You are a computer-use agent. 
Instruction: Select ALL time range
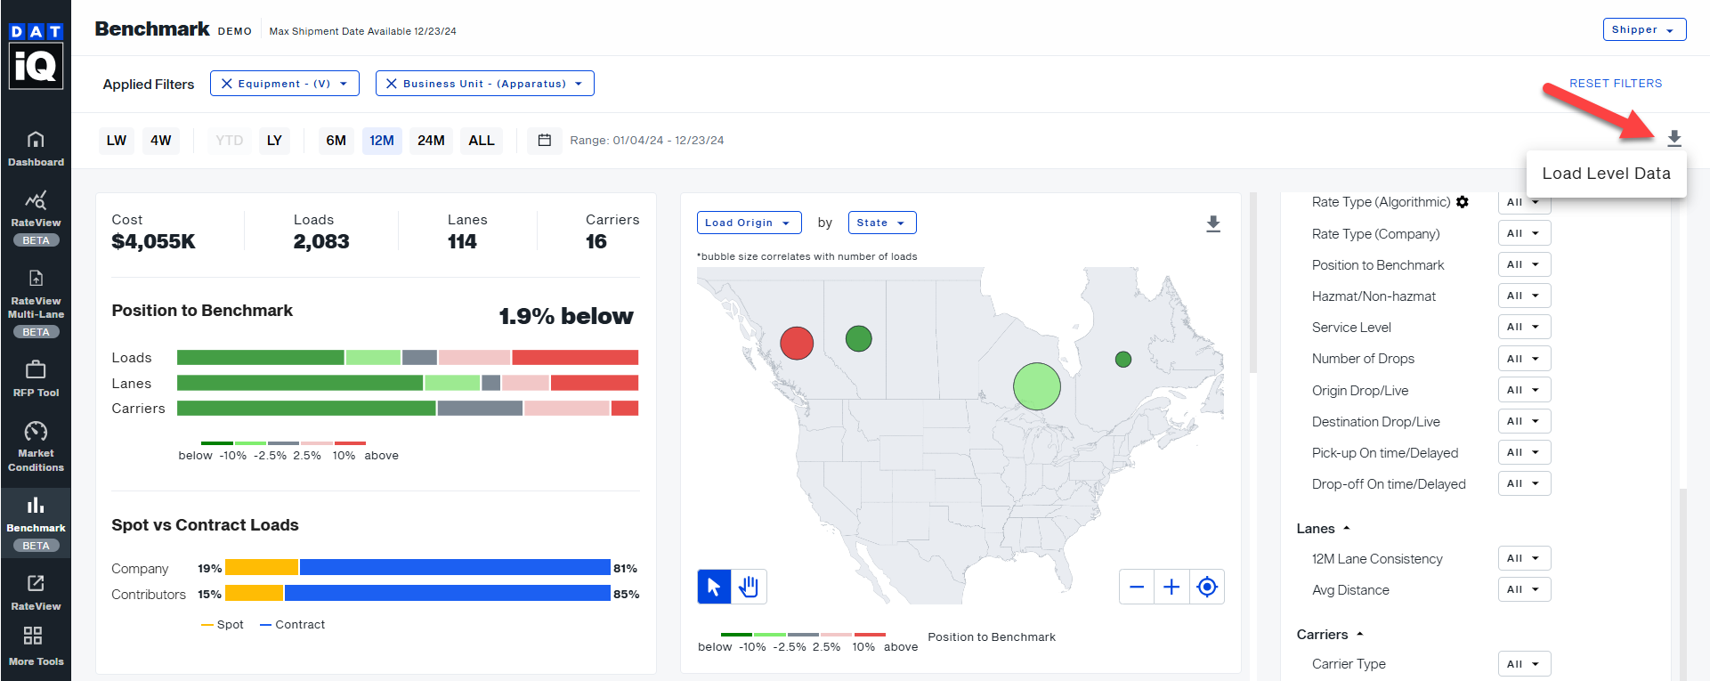pyautogui.click(x=482, y=140)
